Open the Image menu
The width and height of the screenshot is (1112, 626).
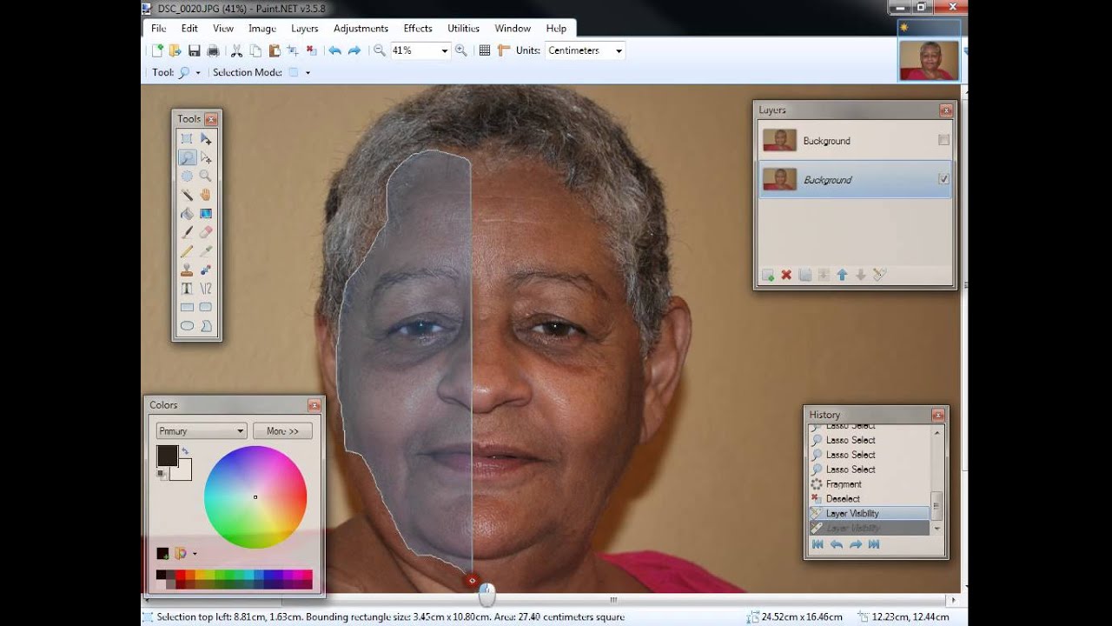tap(261, 28)
